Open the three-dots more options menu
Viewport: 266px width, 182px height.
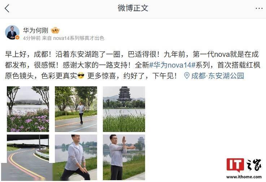pyautogui.click(x=259, y=8)
